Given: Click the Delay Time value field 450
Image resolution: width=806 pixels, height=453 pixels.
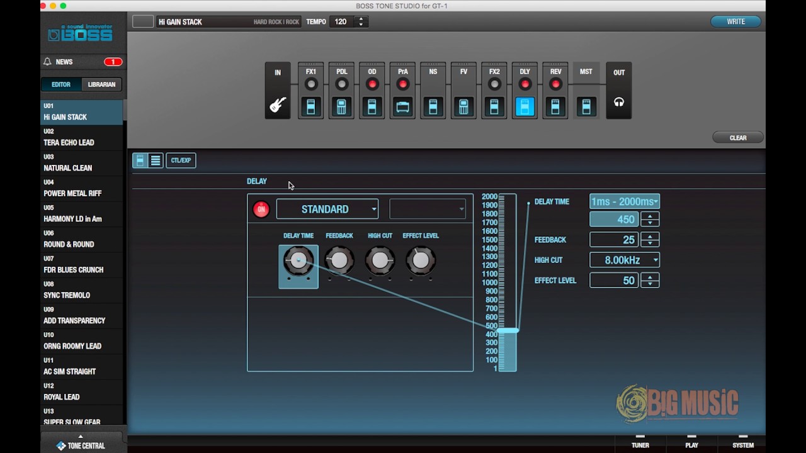Looking at the screenshot, I should tap(614, 219).
